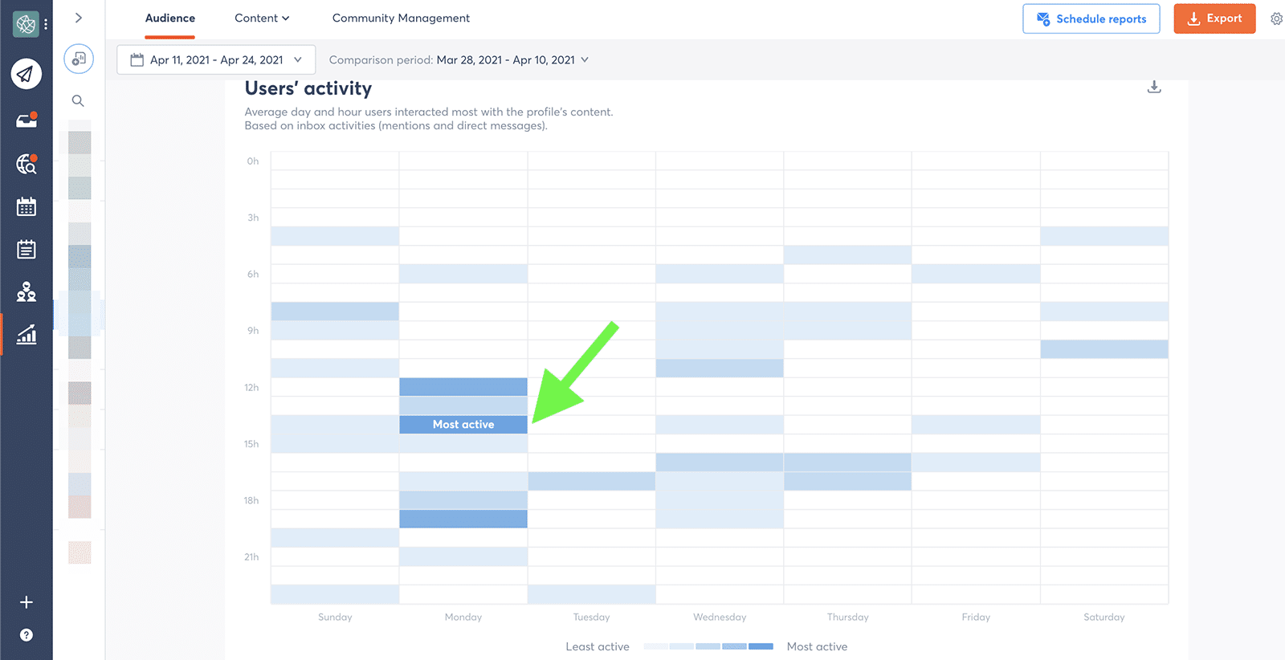Go to the Inbox tray icon
This screenshot has height=660, width=1285.
click(x=27, y=120)
